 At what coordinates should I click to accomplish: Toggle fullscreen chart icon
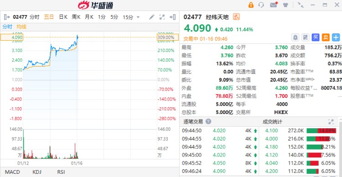[162, 17]
